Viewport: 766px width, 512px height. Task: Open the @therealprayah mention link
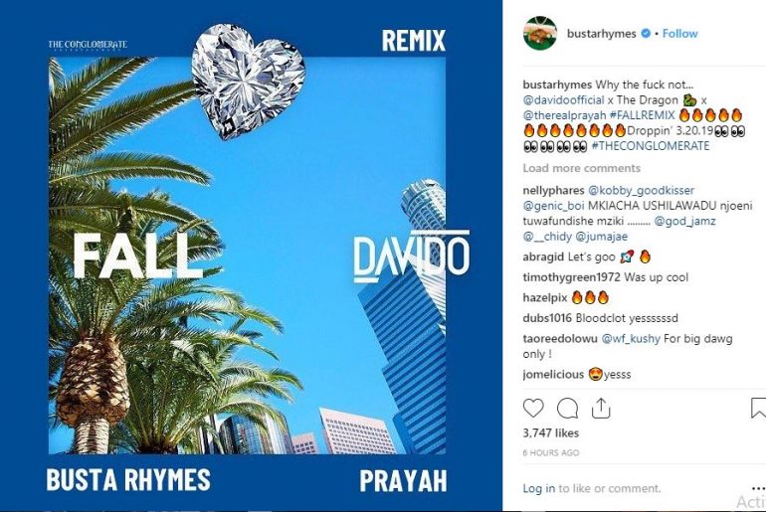pos(564,115)
